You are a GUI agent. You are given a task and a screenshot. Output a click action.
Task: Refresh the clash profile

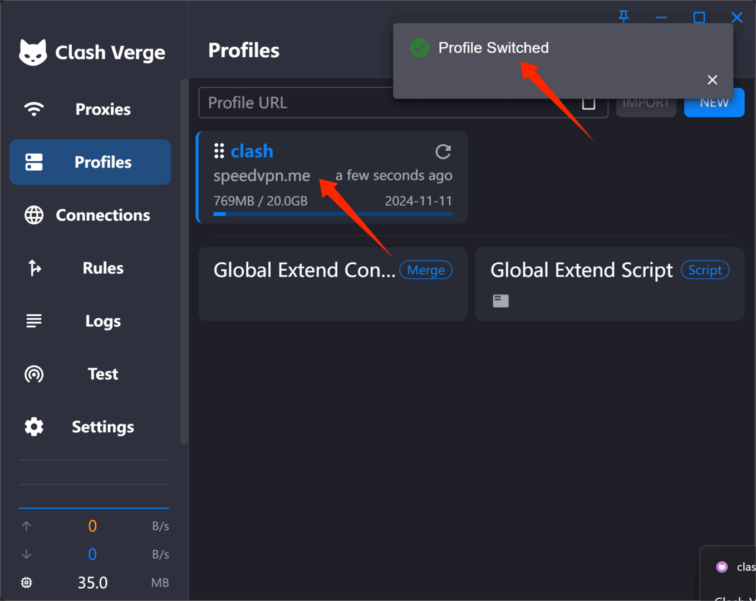pos(443,151)
